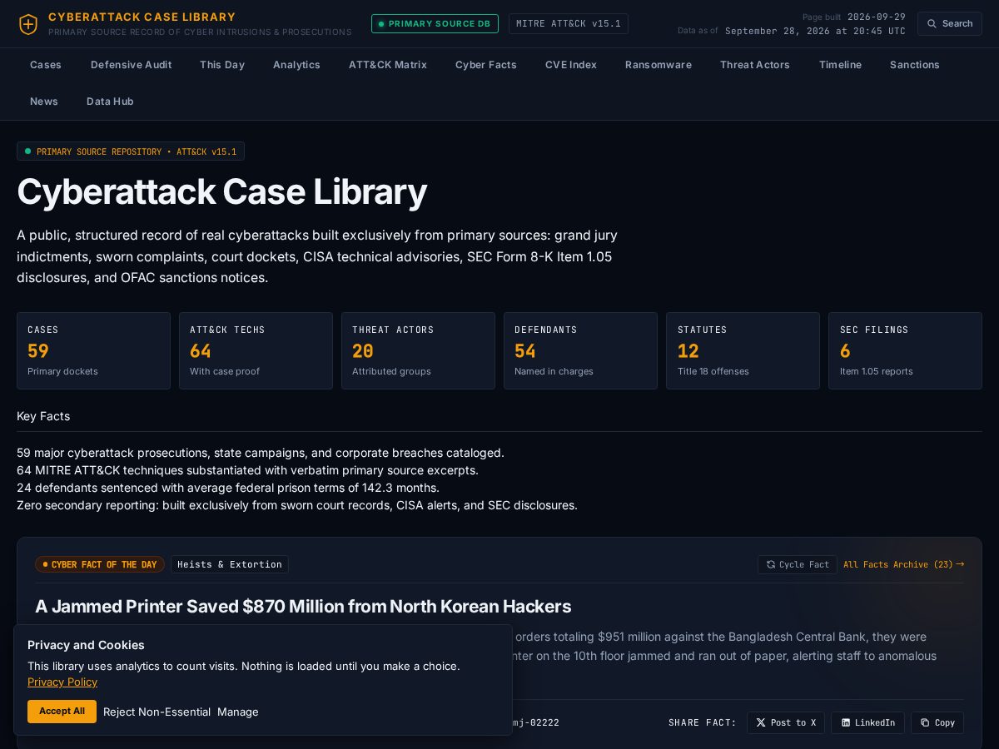Copy the fact text
Screen dimensions: 999x749
pos(937,722)
